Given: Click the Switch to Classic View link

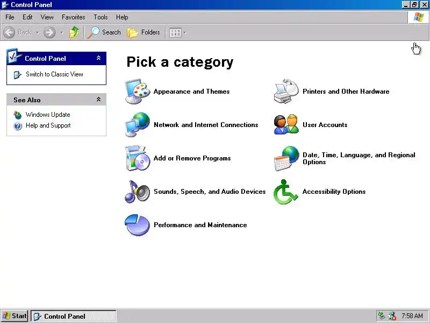Looking at the screenshot, I should point(54,74).
